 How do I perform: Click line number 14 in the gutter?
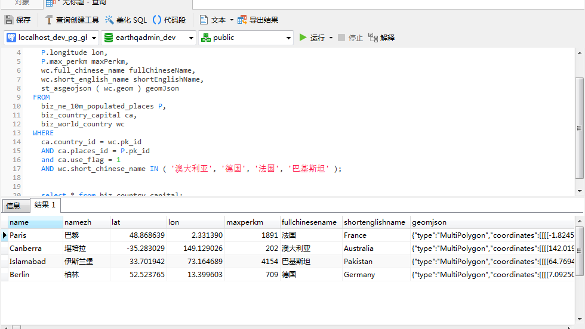coord(17,142)
